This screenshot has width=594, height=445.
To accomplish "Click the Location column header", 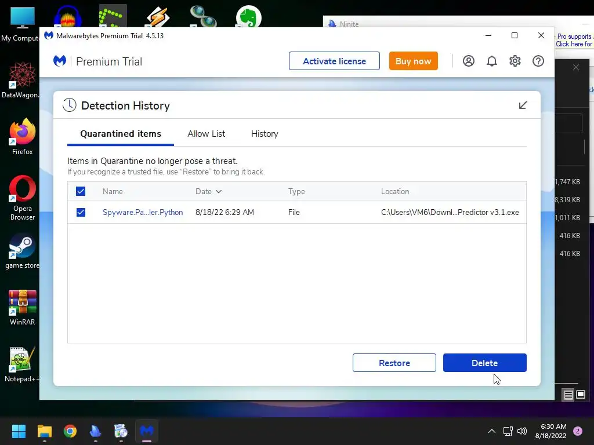I will (394, 191).
